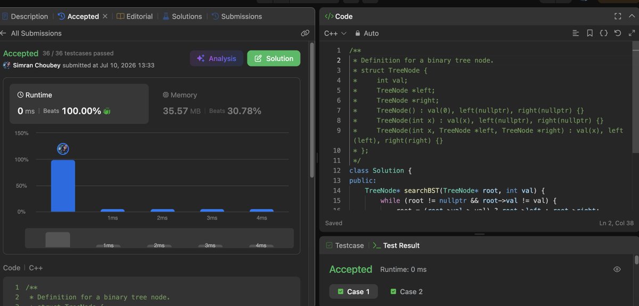
Task: Open the Solutions tab
Action: [x=182, y=17]
